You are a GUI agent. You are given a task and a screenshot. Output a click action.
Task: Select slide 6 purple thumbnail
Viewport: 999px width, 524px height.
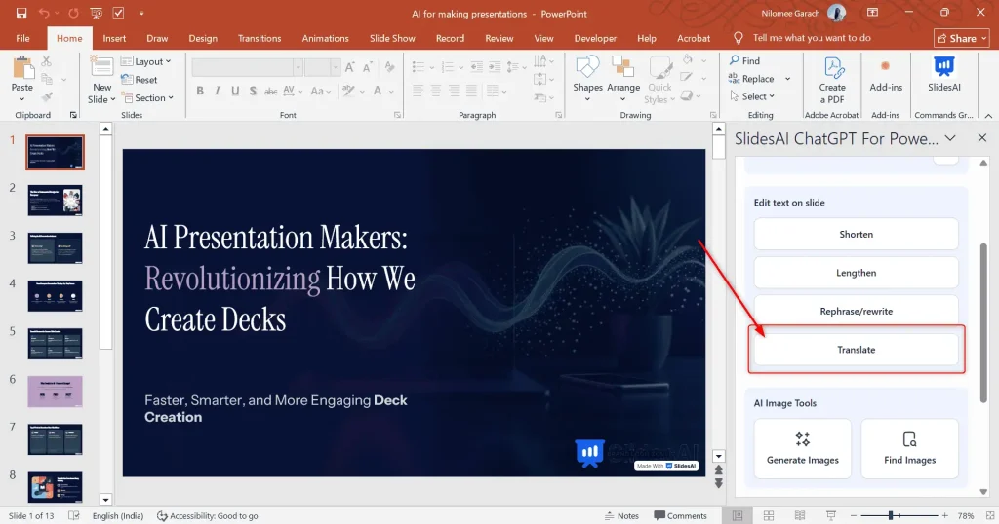[55, 392]
